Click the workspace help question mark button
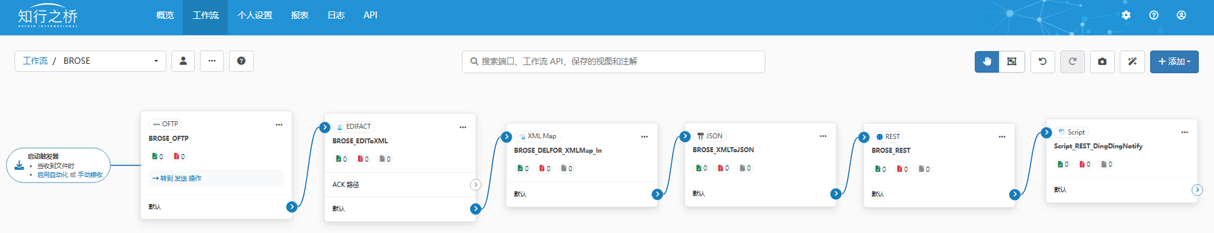Viewport: 1214px width, 233px height. tap(241, 61)
